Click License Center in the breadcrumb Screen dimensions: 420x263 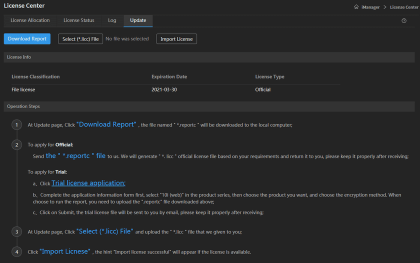[403, 7]
